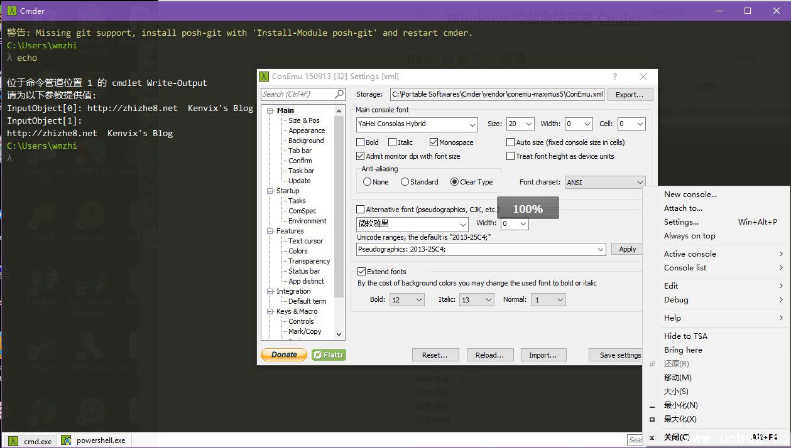Select the None anti-aliasing option
Viewport: 791px width, 448px height.
[x=368, y=182]
